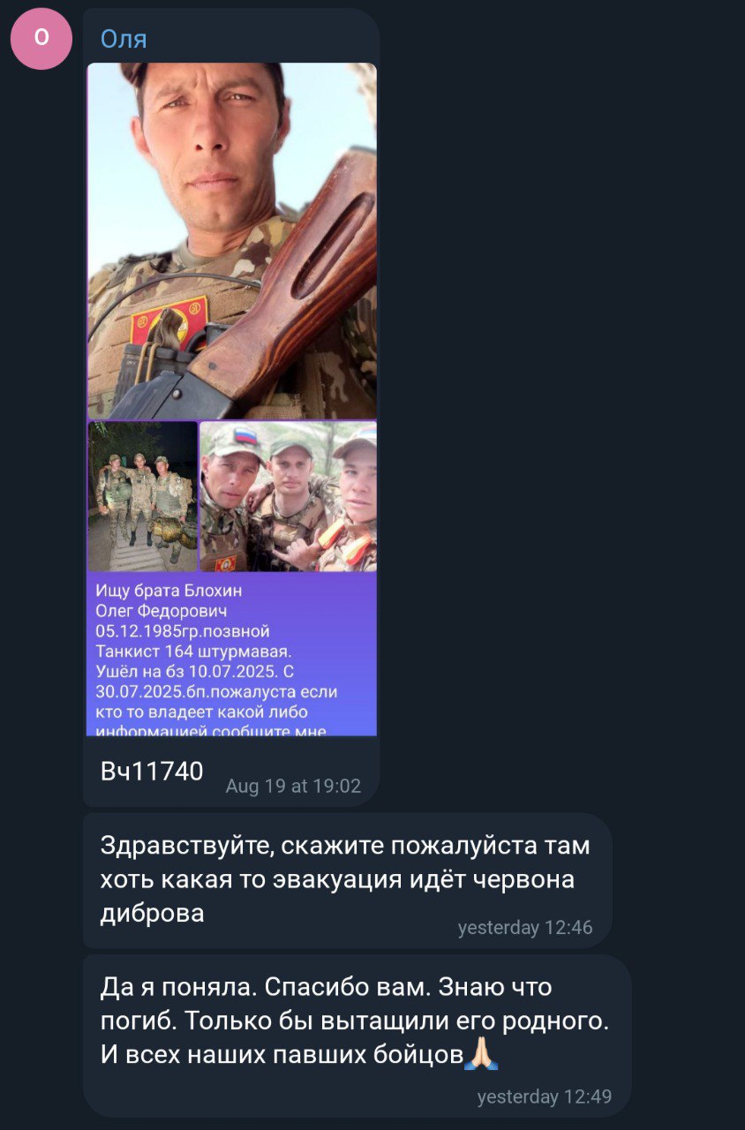
Task: Open the purple text card starting "Ищу брата"
Action: [x=232, y=654]
